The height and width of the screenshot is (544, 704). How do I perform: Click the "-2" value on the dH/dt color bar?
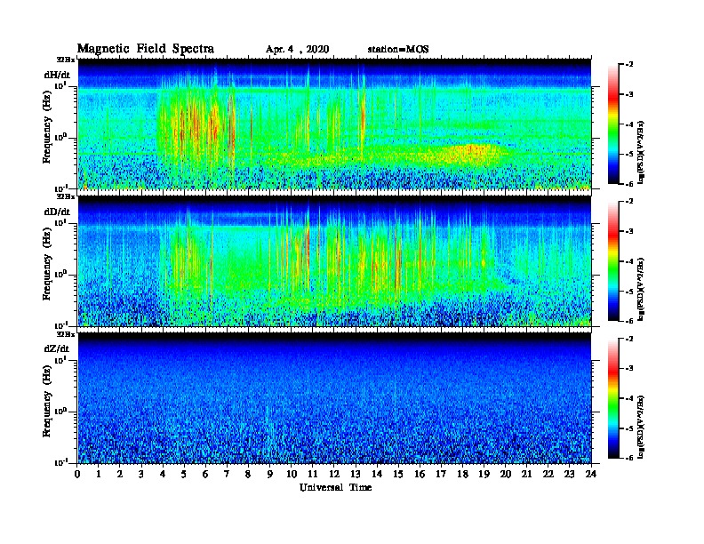click(x=629, y=65)
